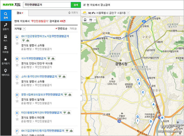Open result 석수역무인민원발급기

tap(34, 58)
